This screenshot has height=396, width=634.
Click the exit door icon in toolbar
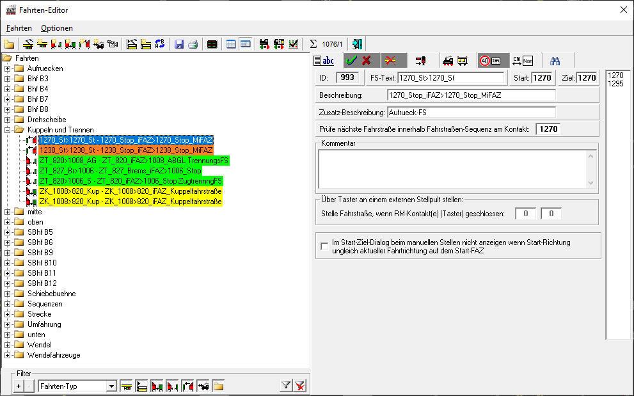[357, 44]
